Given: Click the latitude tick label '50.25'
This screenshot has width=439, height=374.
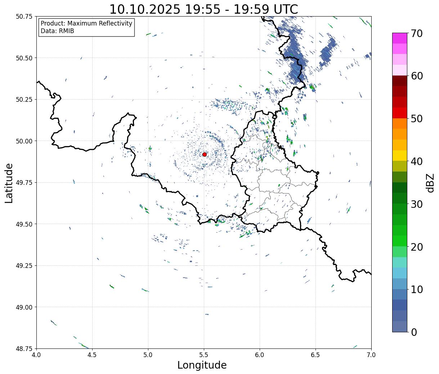Looking at the screenshot, I should point(24,100).
